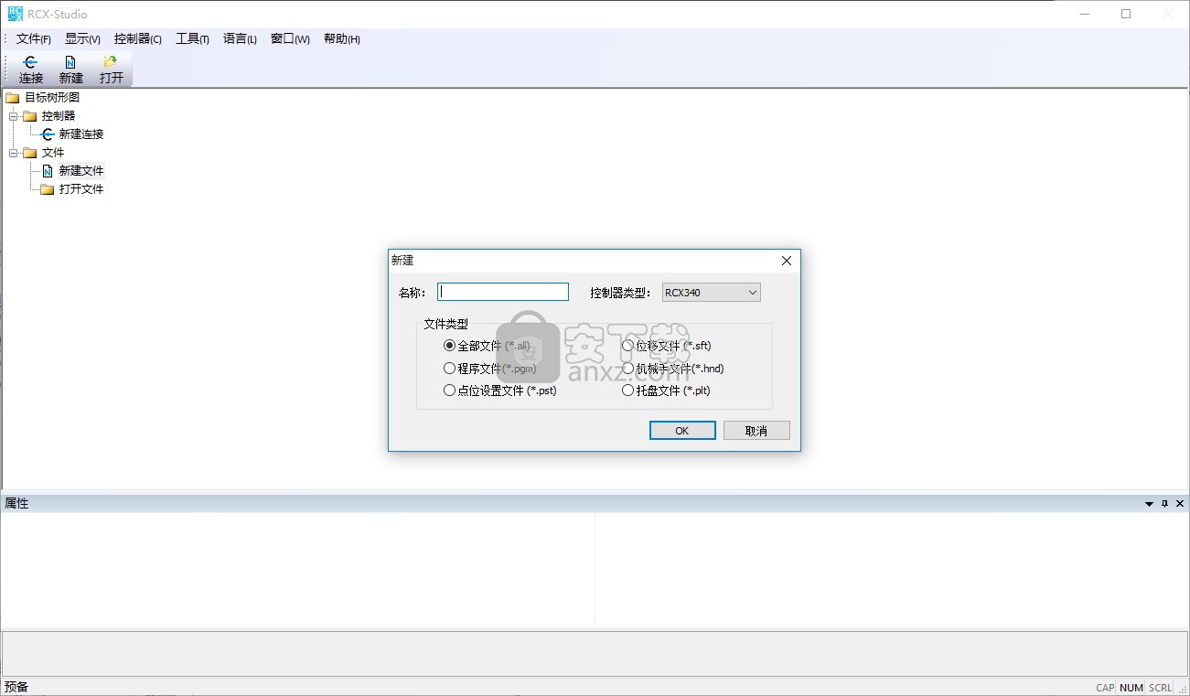Select 全部文件 (*.all) radio button
1190x696 pixels.
[449, 346]
